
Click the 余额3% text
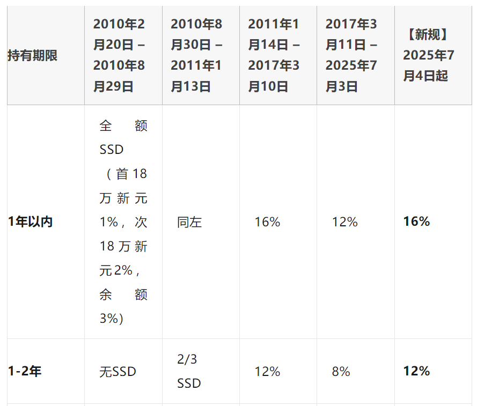coord(123,307)
